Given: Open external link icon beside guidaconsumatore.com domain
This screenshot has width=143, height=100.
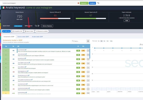Looking at the screenshot, I should pyautogui.click(x=32, y=80).
